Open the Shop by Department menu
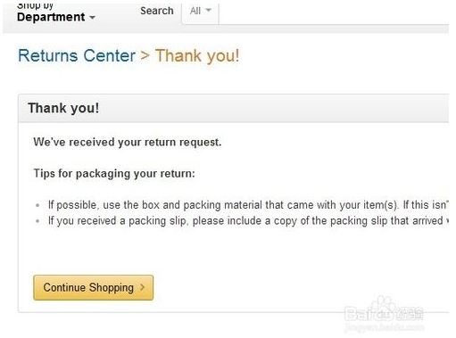 (x=56, y=13)
